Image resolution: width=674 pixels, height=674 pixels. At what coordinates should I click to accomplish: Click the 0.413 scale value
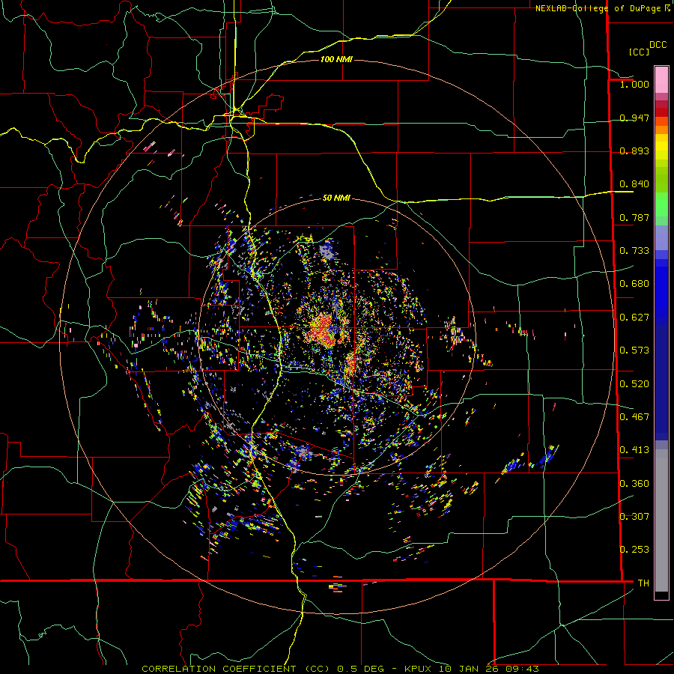click(x=634, y=449)
